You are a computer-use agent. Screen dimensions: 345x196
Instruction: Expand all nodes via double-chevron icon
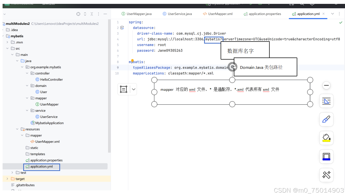click(85, 14)
